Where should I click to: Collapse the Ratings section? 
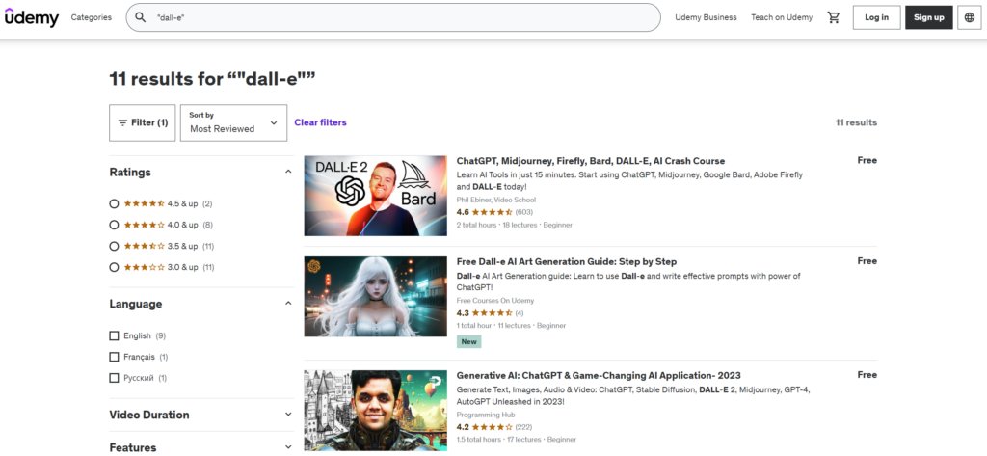tap(288, 172)
